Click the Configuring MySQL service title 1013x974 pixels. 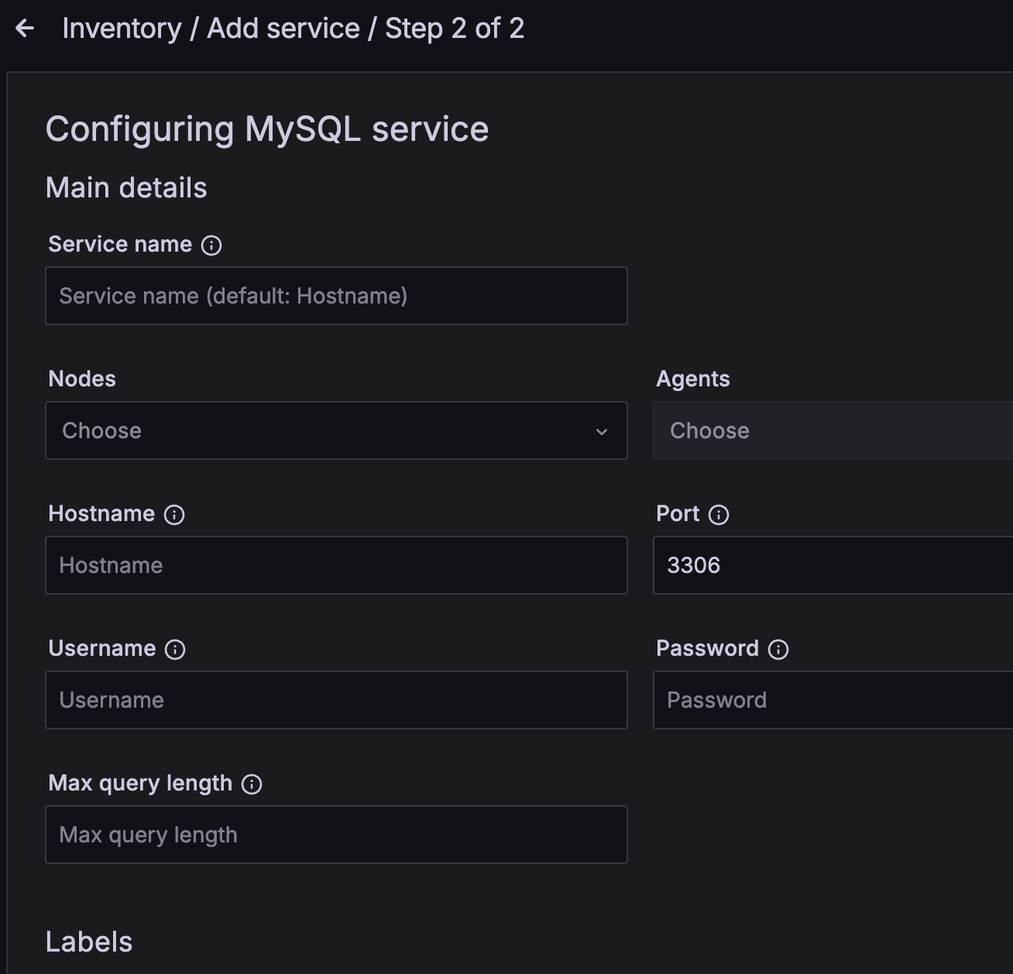coord(267,129)
